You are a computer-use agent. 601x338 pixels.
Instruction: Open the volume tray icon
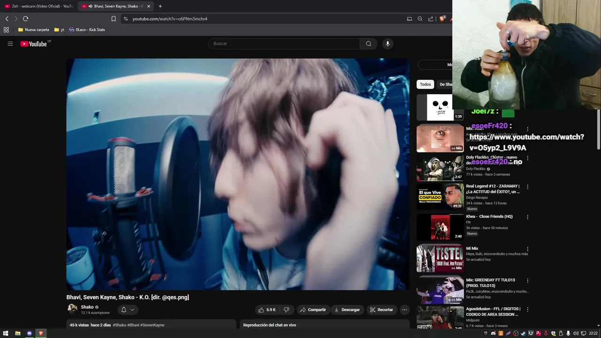tap(576, 333)
